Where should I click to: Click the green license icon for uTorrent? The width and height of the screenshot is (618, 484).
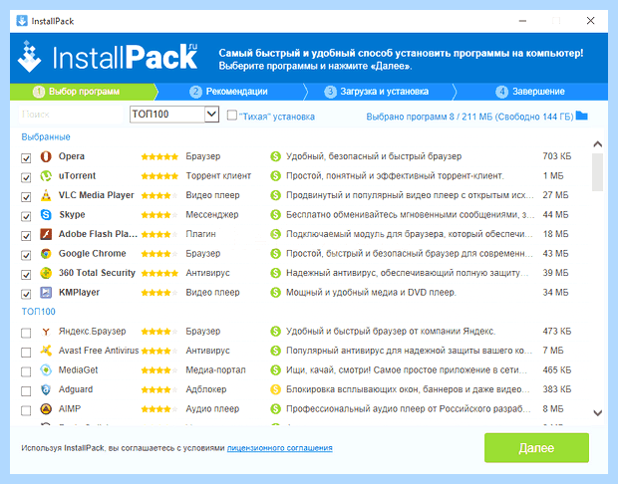click(x=275, y=175)
